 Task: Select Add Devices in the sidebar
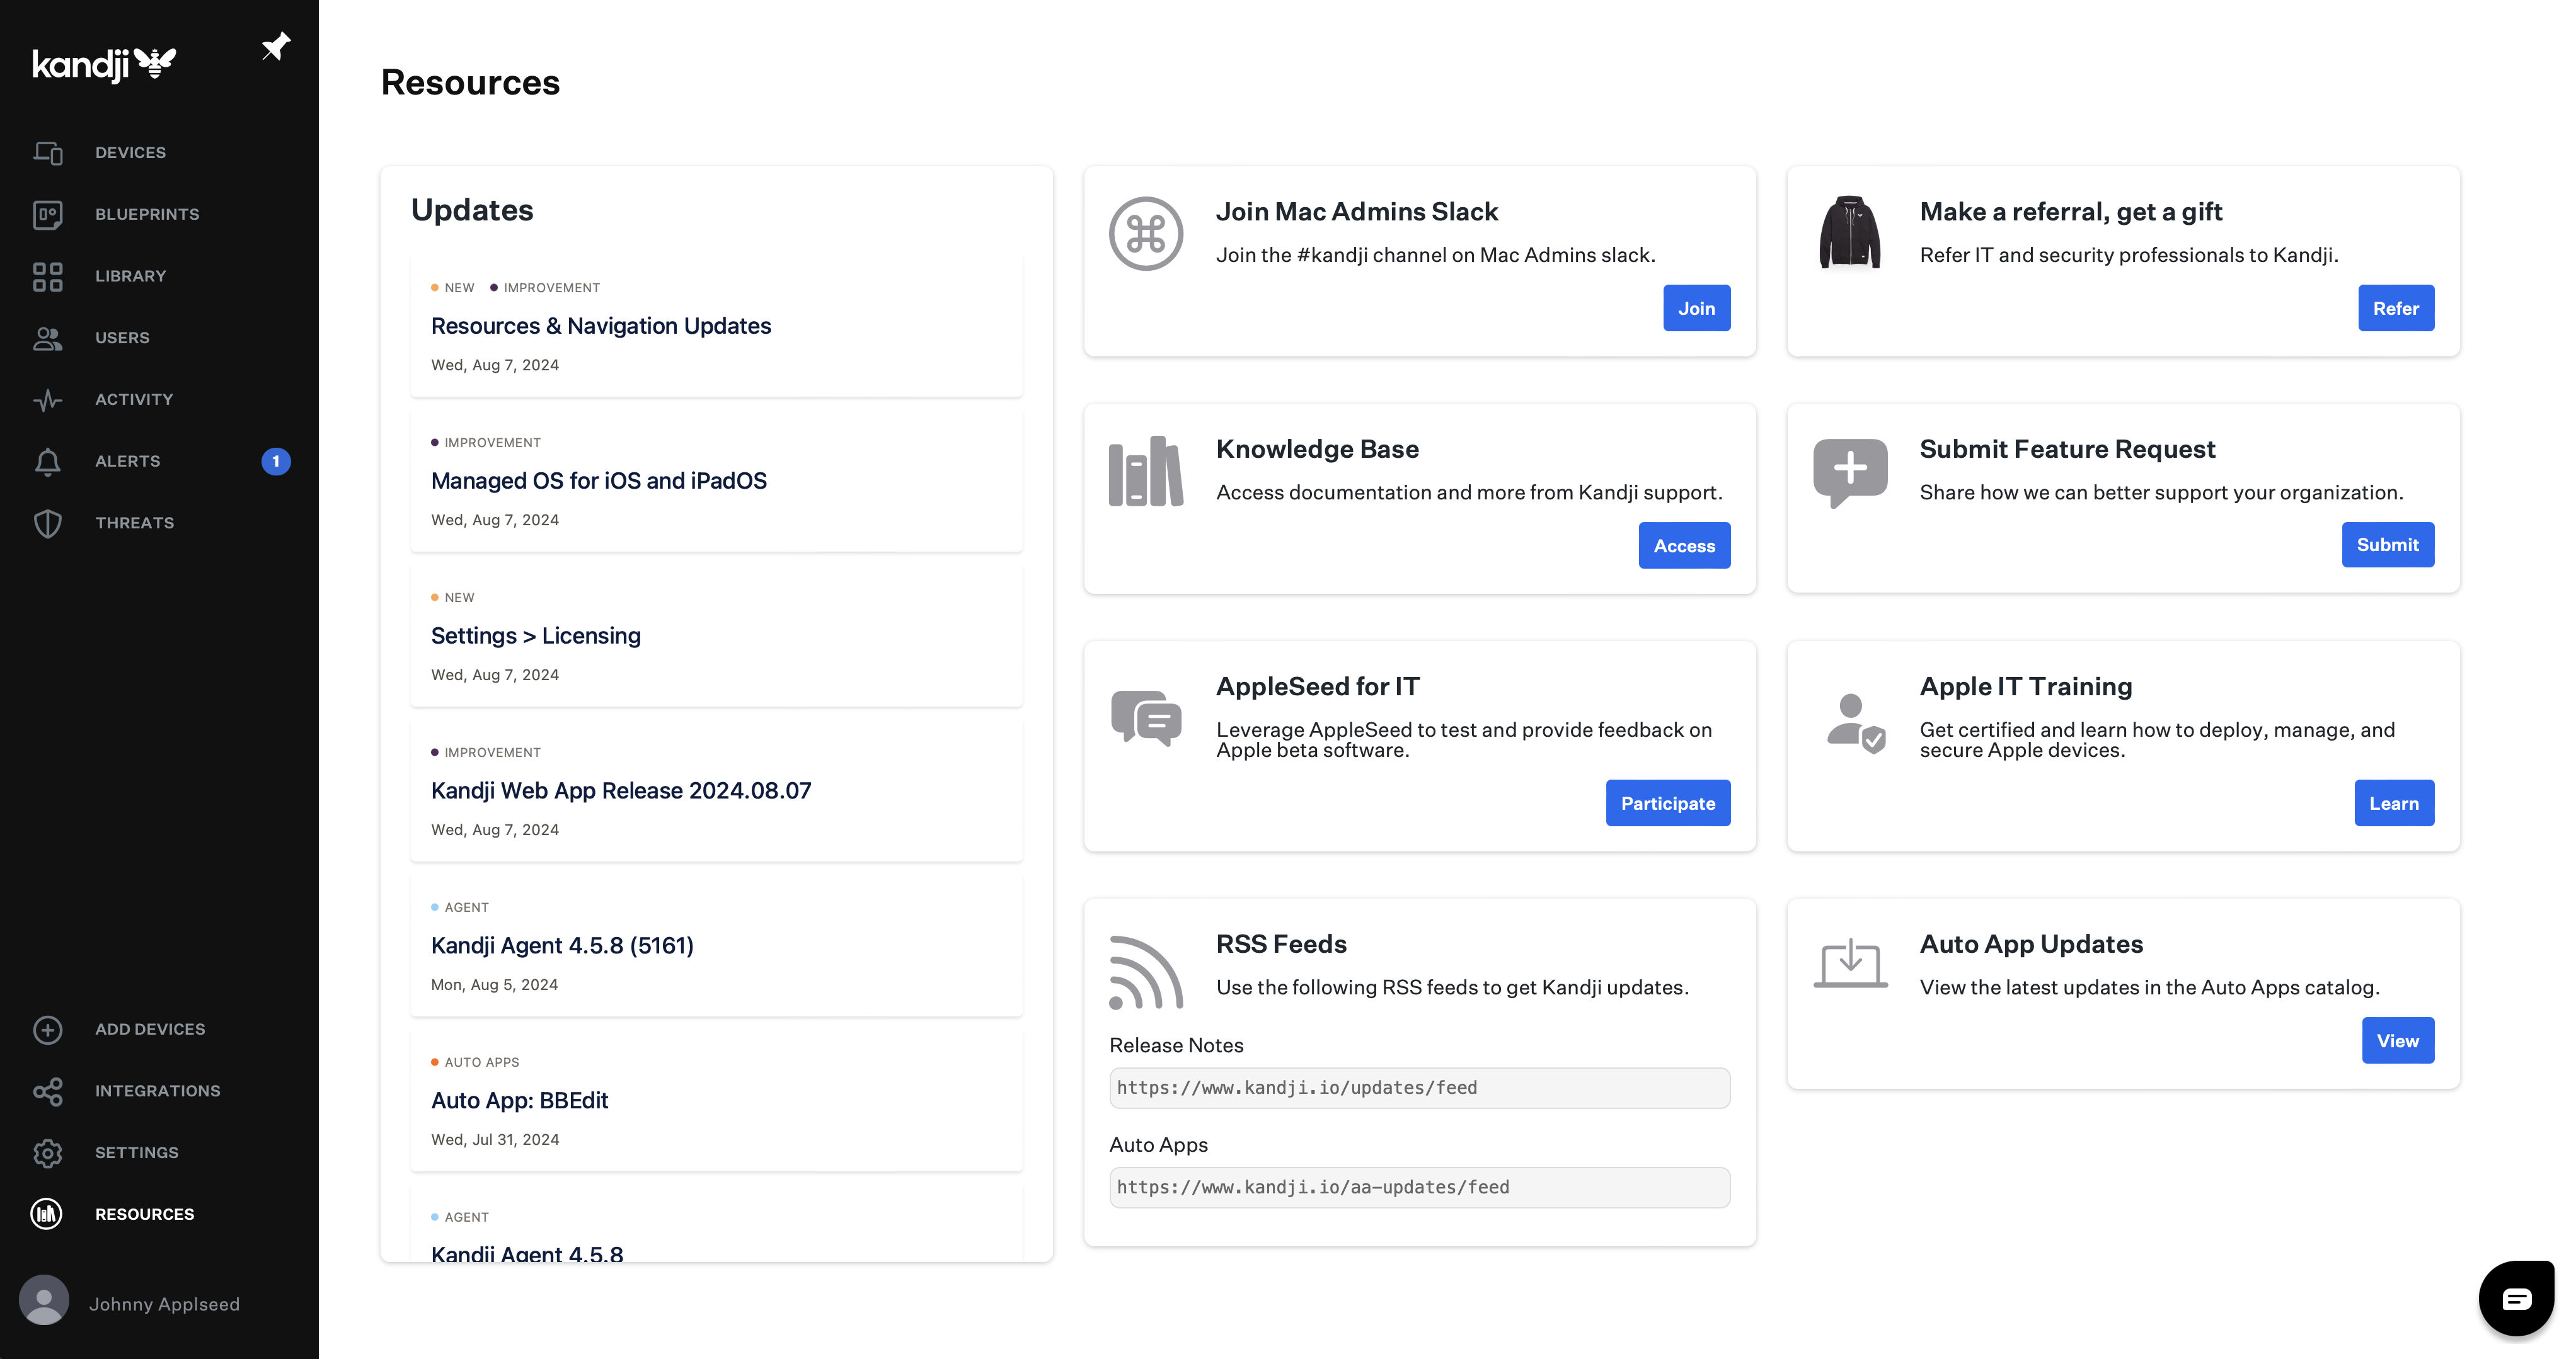click(x=150, y=1029)
